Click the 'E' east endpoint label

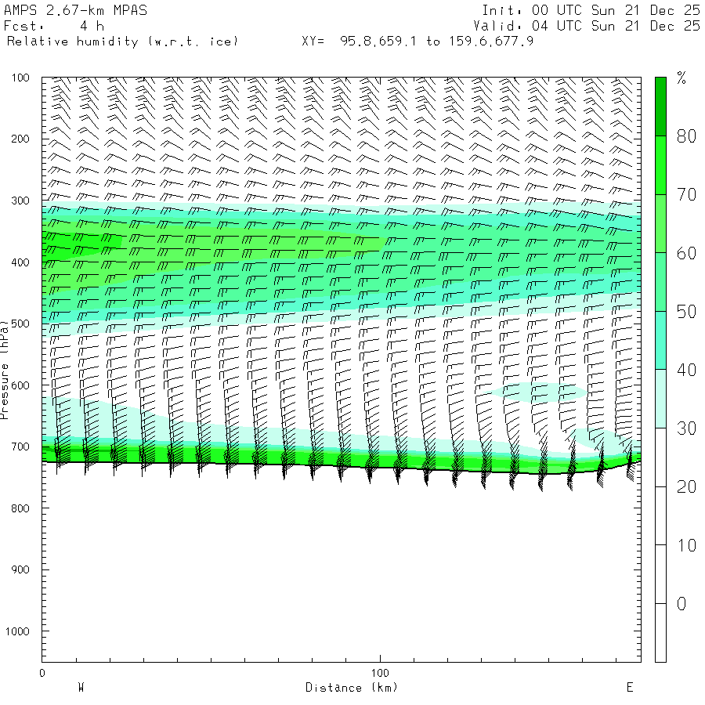630,688
